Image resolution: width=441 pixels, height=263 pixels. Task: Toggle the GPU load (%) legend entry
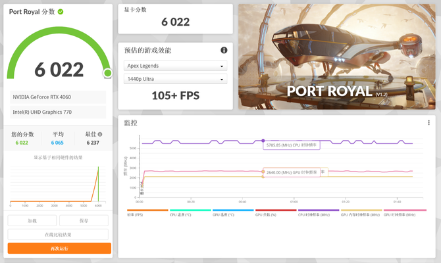276,213
